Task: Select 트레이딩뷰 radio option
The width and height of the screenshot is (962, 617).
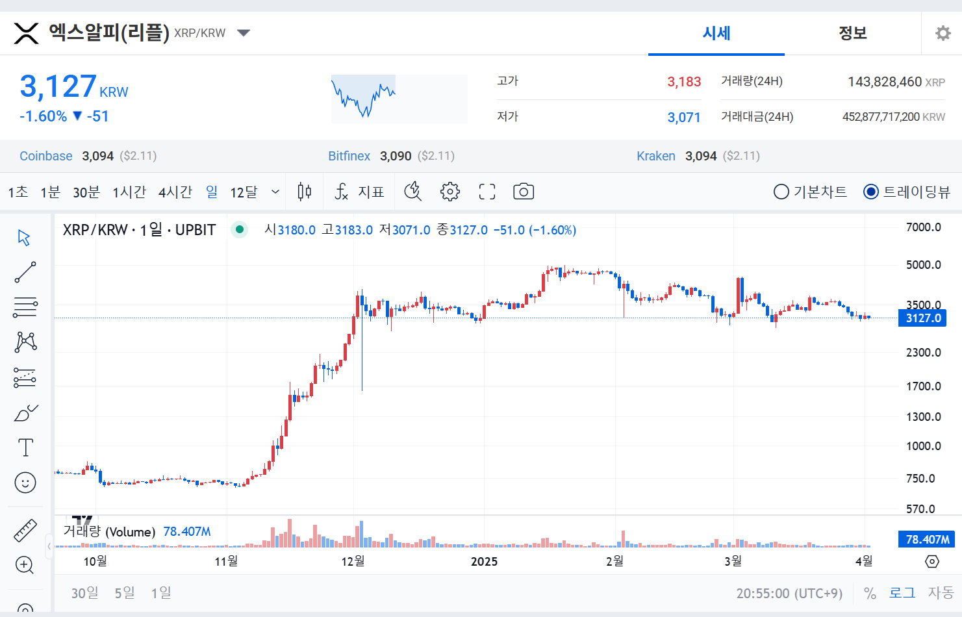Action: coord(907,192)
